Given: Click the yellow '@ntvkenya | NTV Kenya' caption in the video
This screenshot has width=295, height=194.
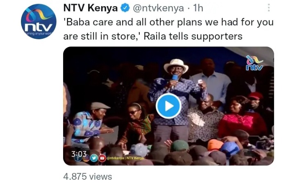Looking at the screenshot, I should (125, 158).
